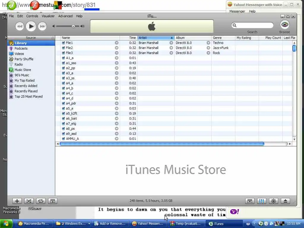Click the Play button in iTunes
The height and width of the screenshot is (228, 304).
[31, 26]
